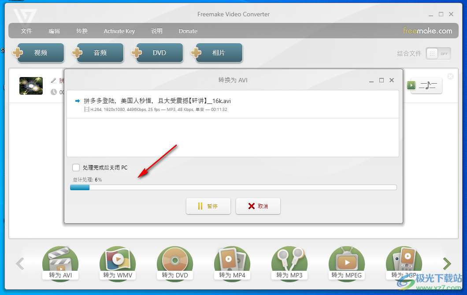
Task: Click the total progress bar
Action: point(233,187)
